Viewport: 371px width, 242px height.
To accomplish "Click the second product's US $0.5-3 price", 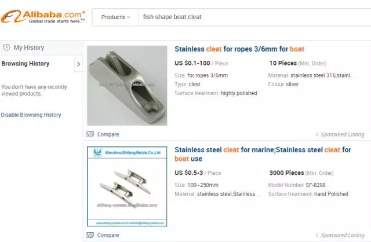I will tap(190, 173).
